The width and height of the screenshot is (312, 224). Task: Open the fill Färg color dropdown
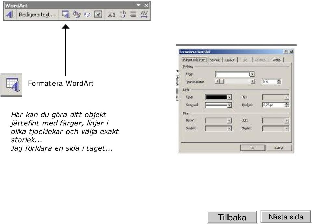point(252,74)
